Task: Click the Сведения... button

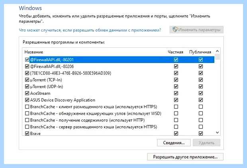Action: [174, 143]
